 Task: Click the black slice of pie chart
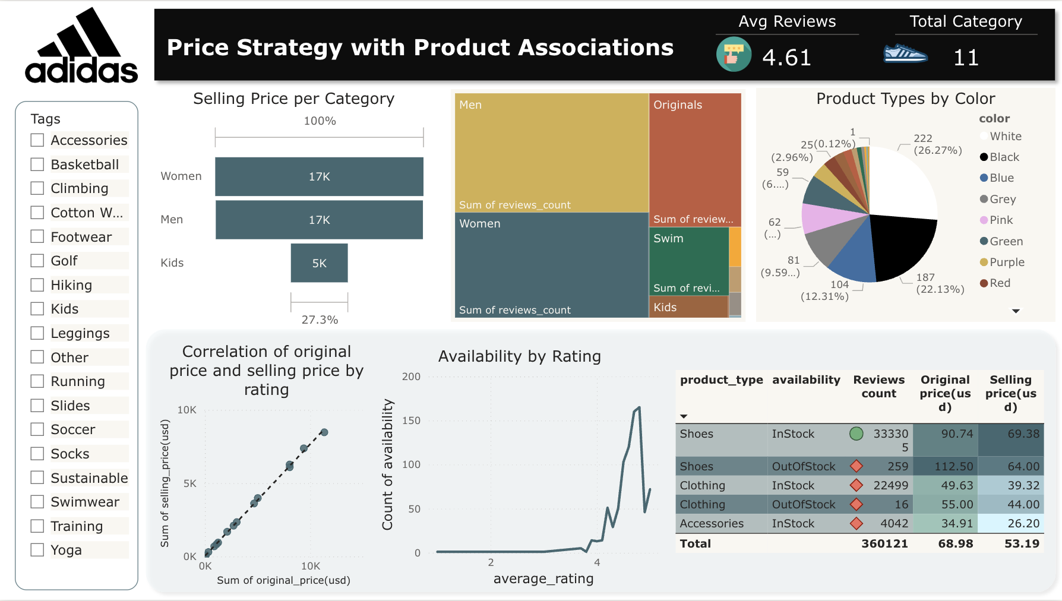[x=900, y=245]
